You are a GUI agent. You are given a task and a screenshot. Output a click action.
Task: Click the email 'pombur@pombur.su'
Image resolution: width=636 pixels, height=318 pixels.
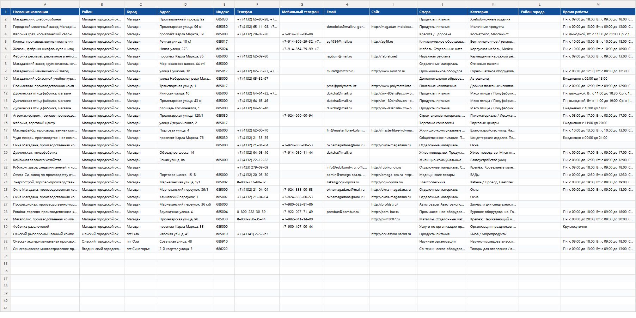pos(347,212)
